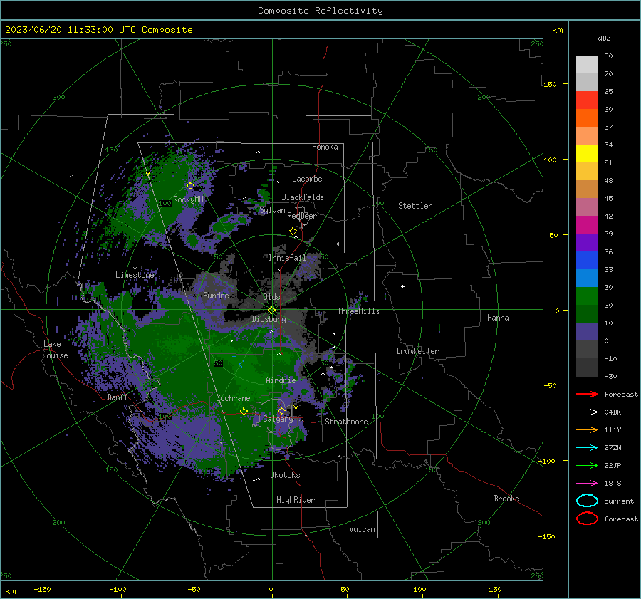Image resolution: width=641 pixels, height=599 pixels.
Task: Click the Lake Louise map label
Action: [x=55, y=350]
